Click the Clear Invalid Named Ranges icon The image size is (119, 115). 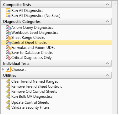pos(8,81)
